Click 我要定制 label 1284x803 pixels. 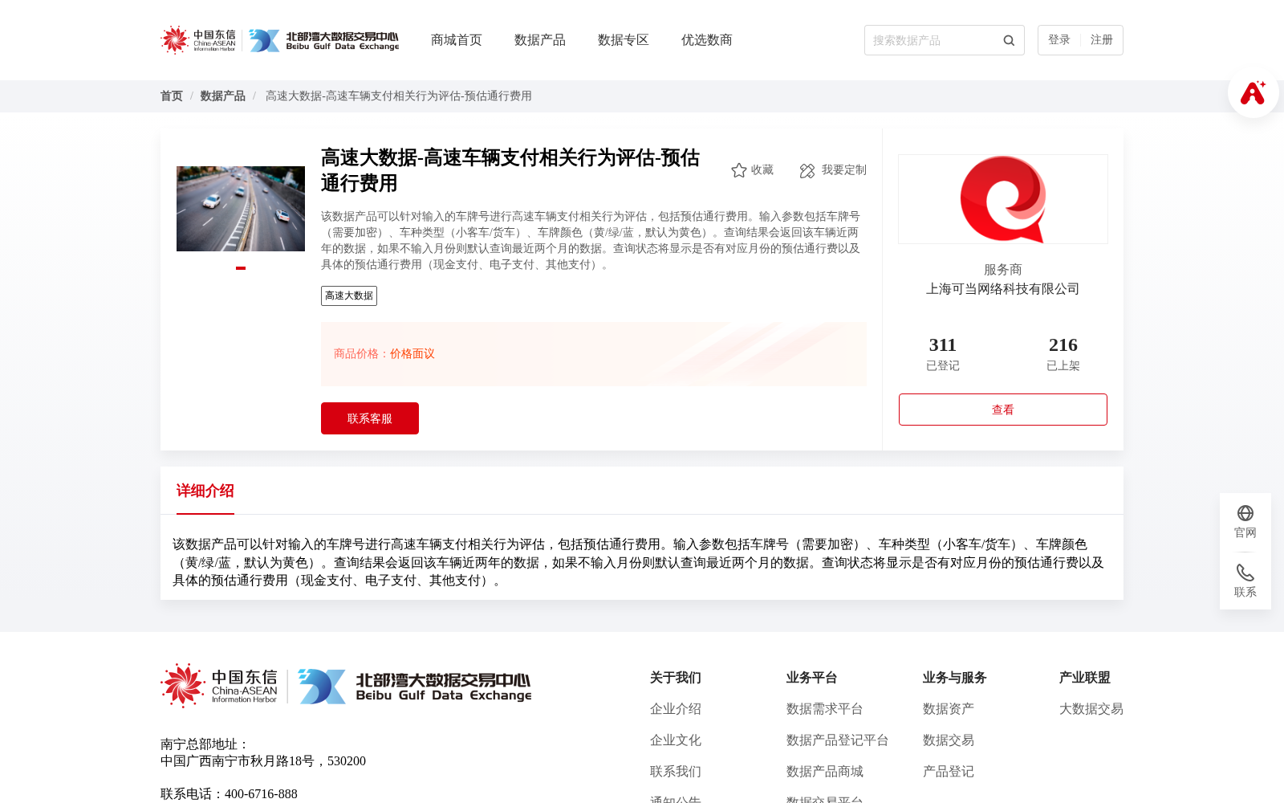tap(844, 170)
